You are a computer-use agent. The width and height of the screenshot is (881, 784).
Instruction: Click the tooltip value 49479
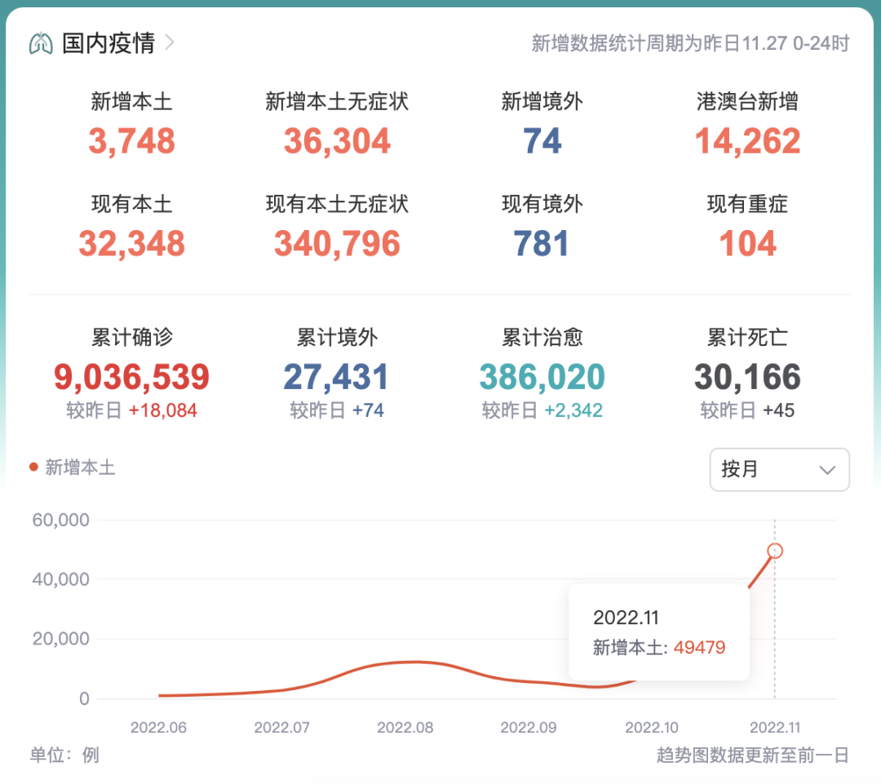coord(700,648)
